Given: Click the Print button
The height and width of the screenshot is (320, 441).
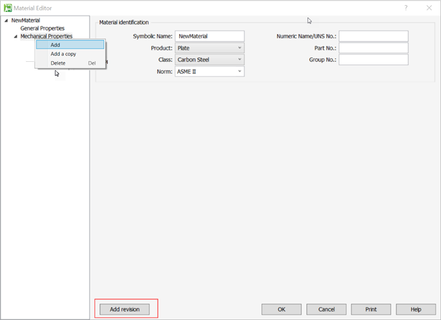Looking at the screenshot, I should coord(371,309).
